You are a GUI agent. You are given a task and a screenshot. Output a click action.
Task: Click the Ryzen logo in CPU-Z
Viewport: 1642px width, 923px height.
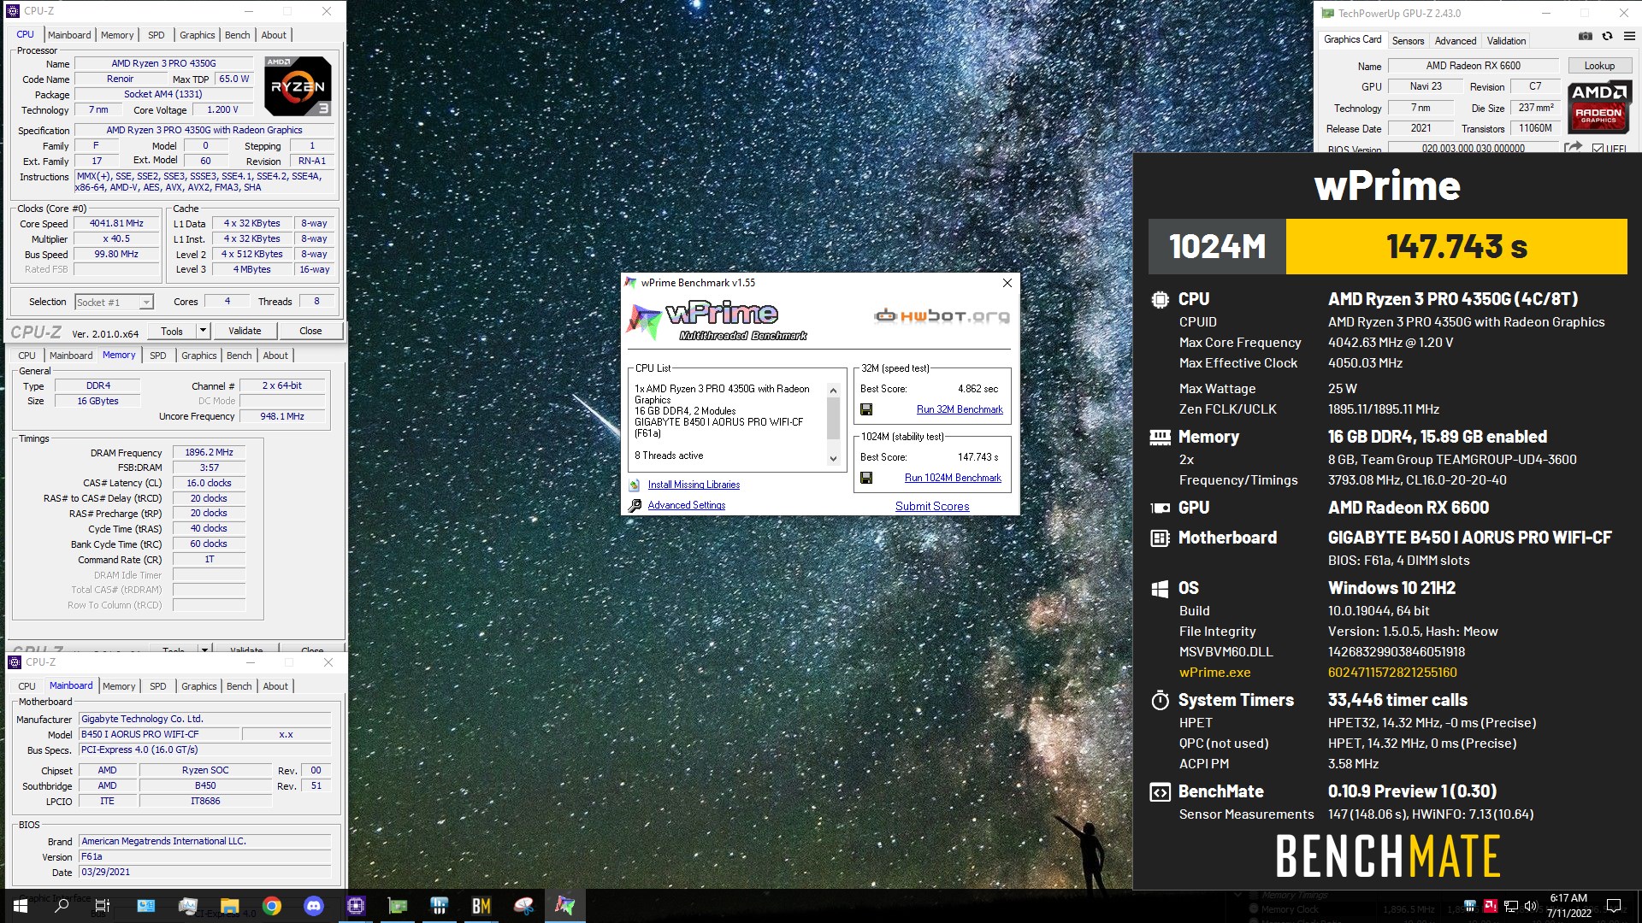click(298, 86)
